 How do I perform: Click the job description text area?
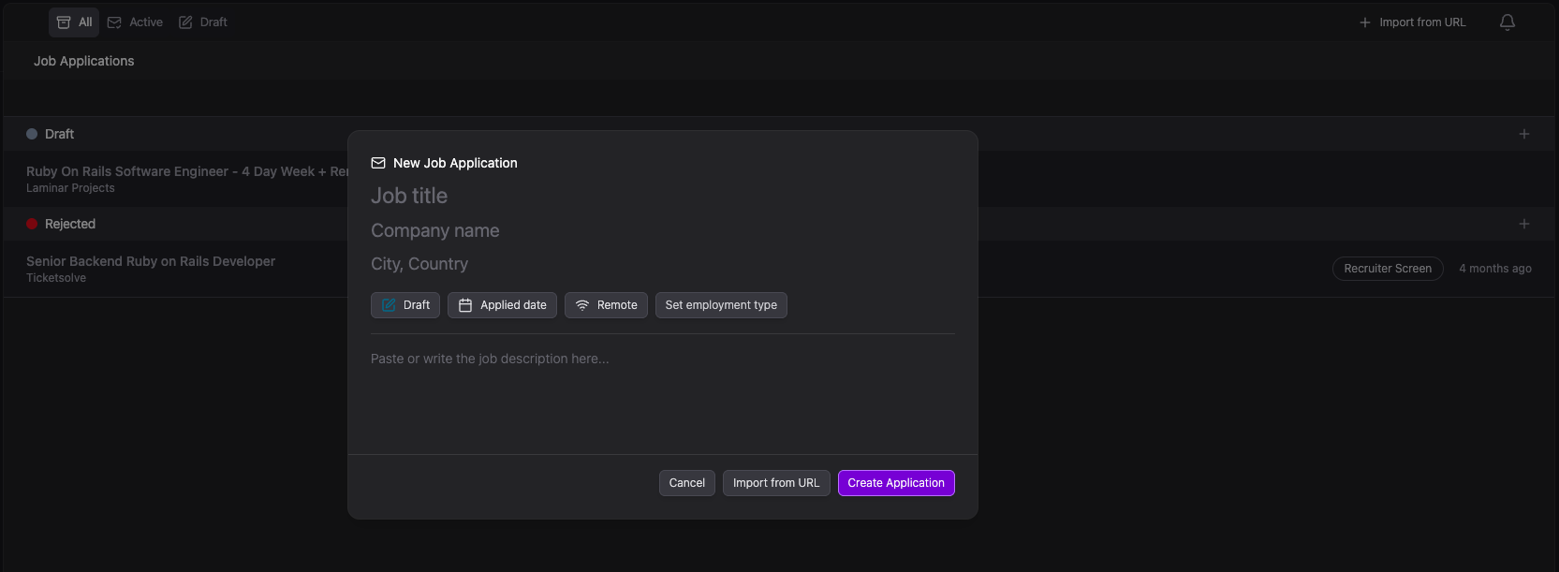coord(662,393)
